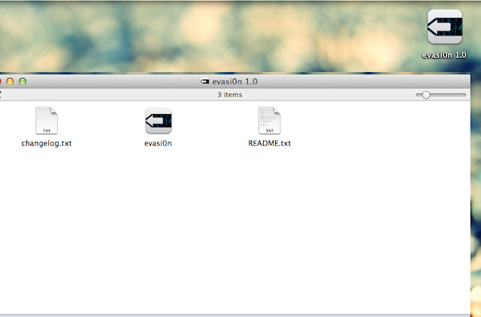Viewport: 481px width, 317px height.
Task: Click the evasi0n 1.0 title bar proxy icon
Action: 204,82
